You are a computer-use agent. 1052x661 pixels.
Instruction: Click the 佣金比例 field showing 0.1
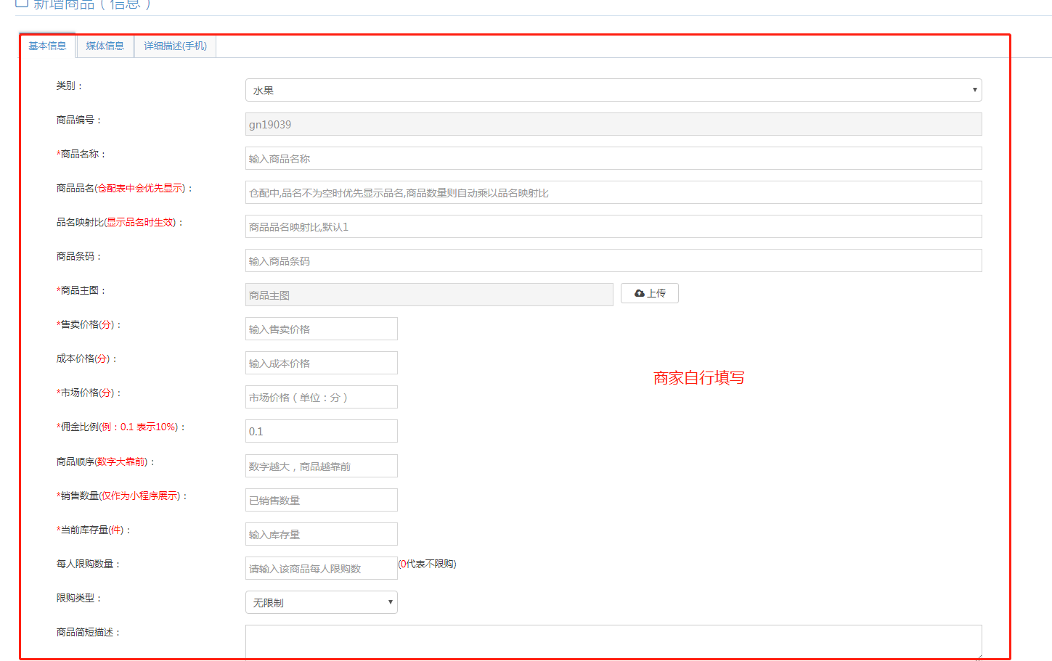[x=322, y=431]
